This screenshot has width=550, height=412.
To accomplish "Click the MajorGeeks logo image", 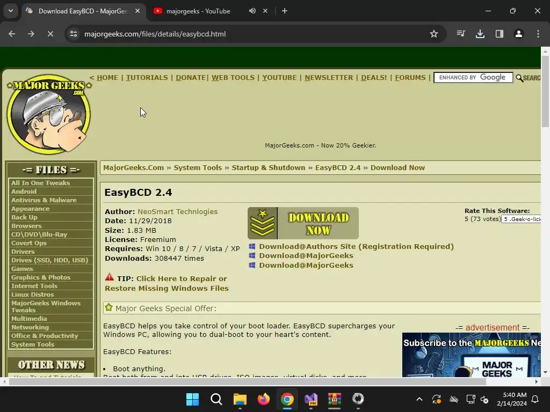I will tap(49, 114).
